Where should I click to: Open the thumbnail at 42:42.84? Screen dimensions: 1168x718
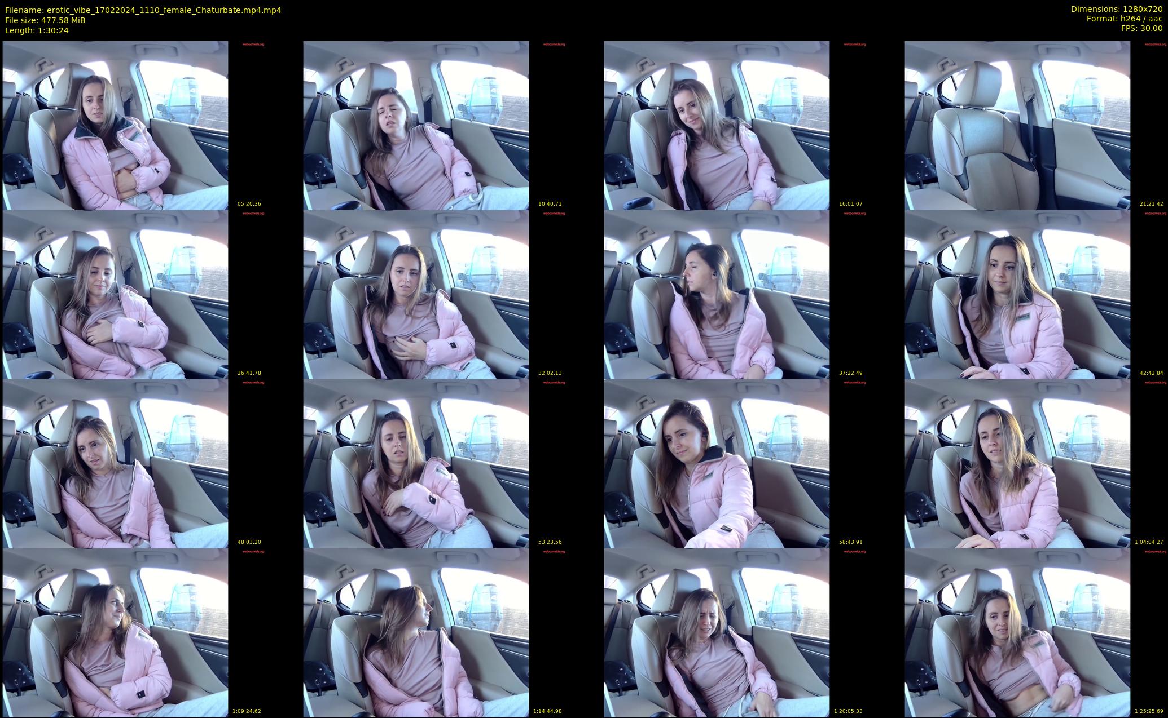(1017, 295)
